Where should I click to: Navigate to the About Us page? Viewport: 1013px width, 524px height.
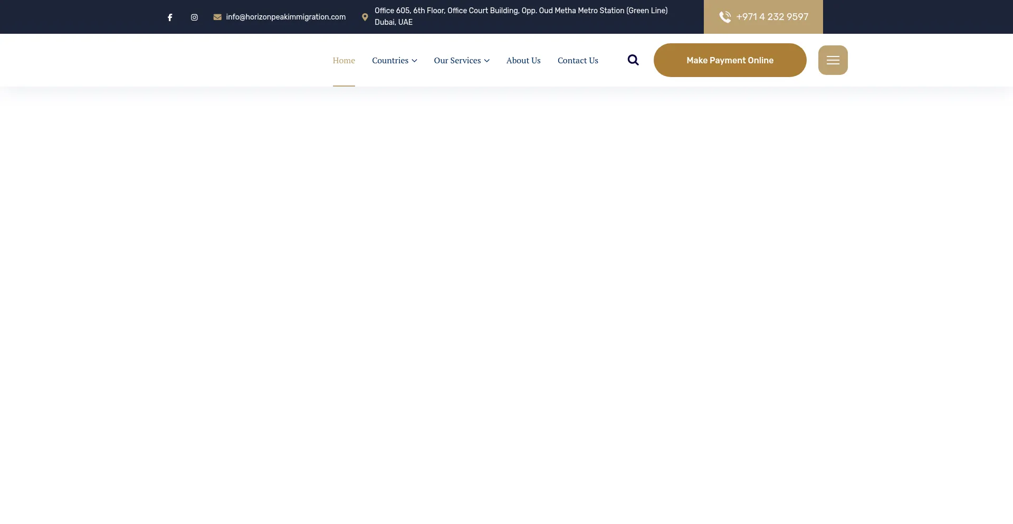click(523, 60)
